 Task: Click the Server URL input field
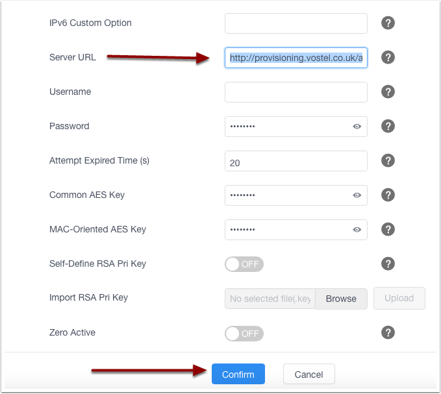point(296,58)
